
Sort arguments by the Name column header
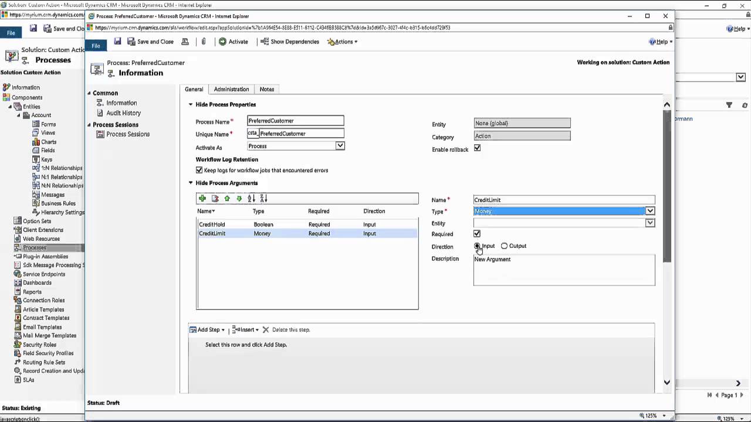205,211
